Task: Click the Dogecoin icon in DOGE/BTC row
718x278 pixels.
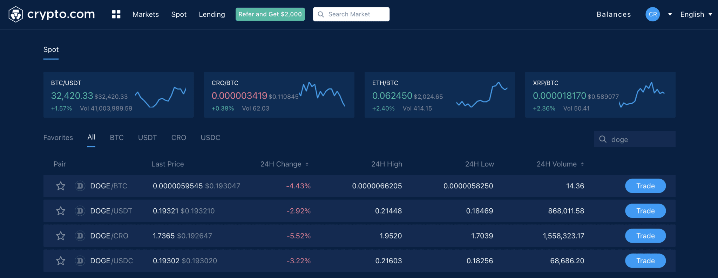Action: click(80, 186)
